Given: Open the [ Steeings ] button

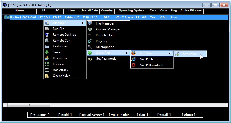Looking at the screenshot, I should (40, 115).
